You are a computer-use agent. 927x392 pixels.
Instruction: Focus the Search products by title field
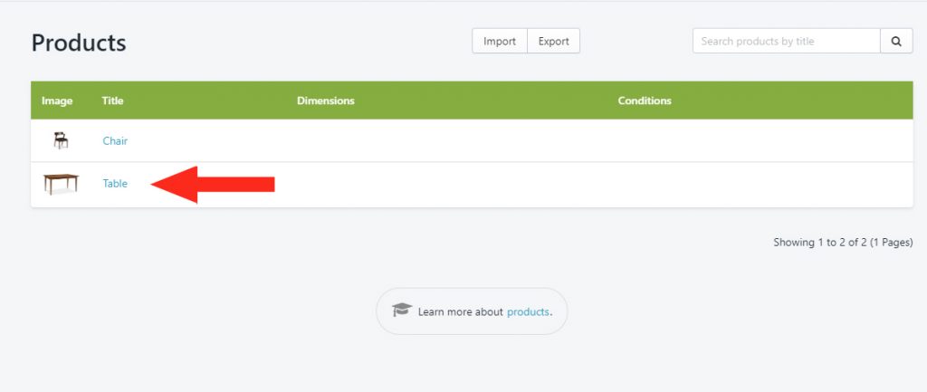tap(787, 42)
